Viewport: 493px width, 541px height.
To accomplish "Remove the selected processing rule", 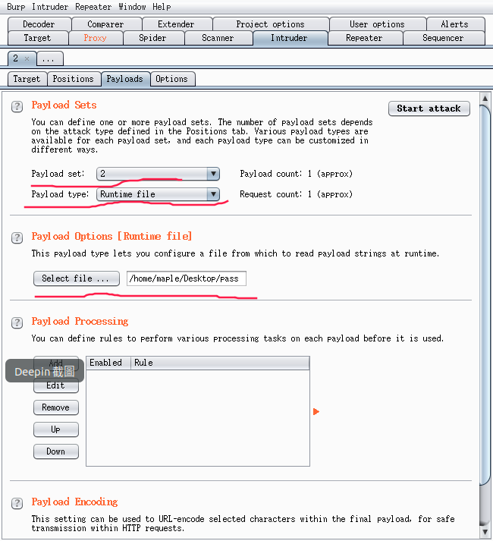I will coord(56,407).
